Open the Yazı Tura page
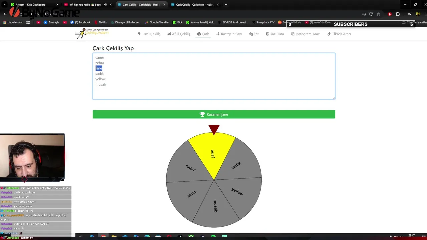The width and height of the screenshot is (427, 240). pyautogui.click(x=275, y=34)
